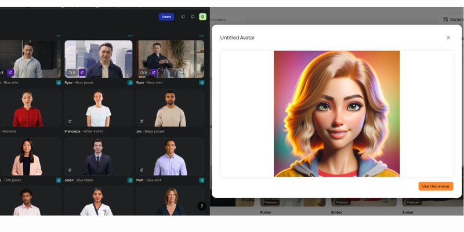464x232 pixels.
Task: Click the small icon on the Francesca card
Action: coord(70,121)
